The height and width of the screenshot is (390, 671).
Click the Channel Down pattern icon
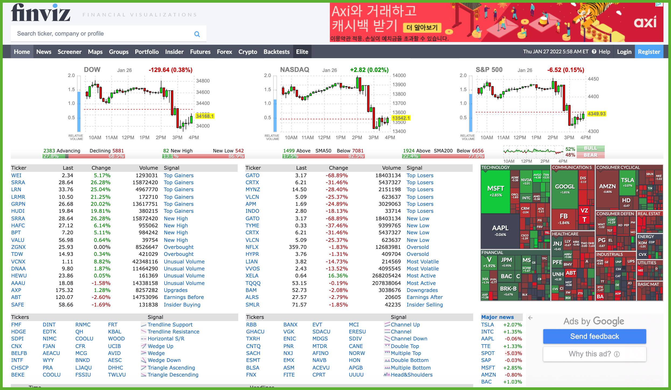click(x=387, y=339)
